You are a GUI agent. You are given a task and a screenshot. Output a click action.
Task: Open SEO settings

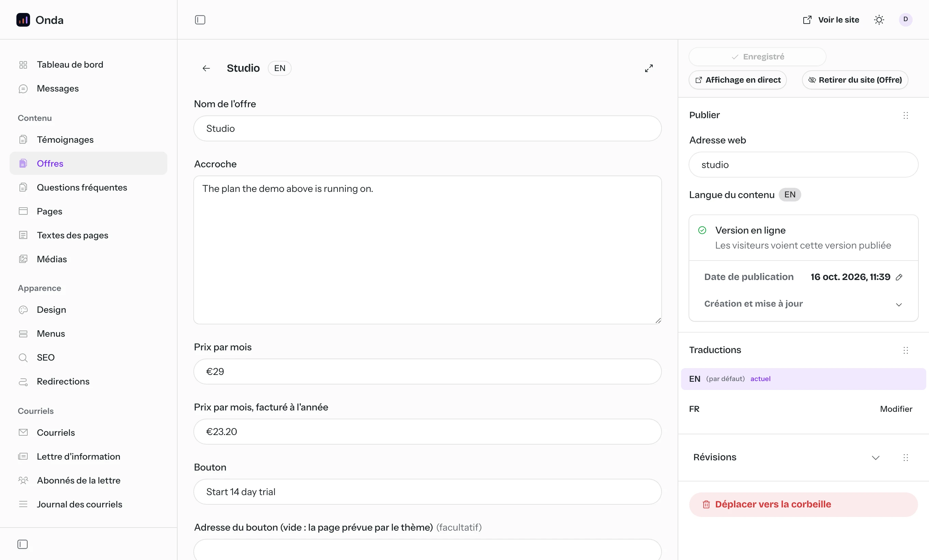click(x=88, y=357)
